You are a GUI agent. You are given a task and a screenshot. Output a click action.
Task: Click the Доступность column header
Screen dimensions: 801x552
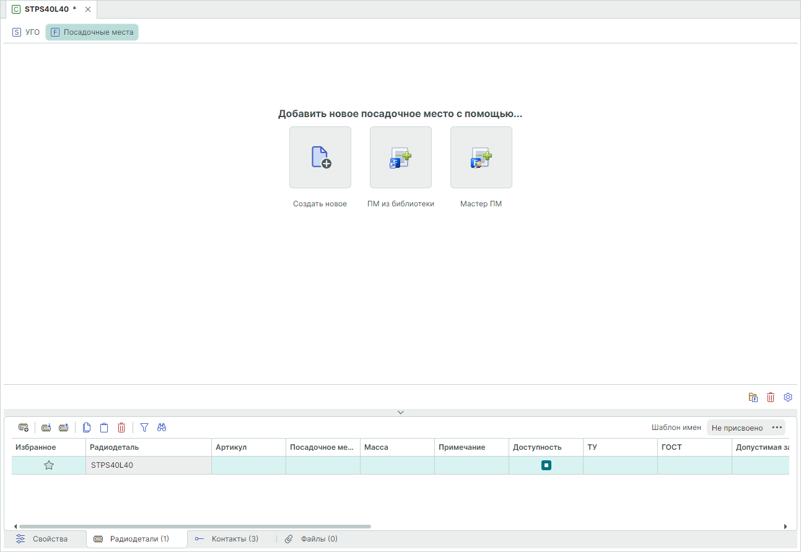point(546,447)
